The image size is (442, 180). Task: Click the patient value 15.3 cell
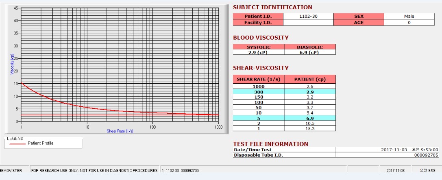(310, 128)
